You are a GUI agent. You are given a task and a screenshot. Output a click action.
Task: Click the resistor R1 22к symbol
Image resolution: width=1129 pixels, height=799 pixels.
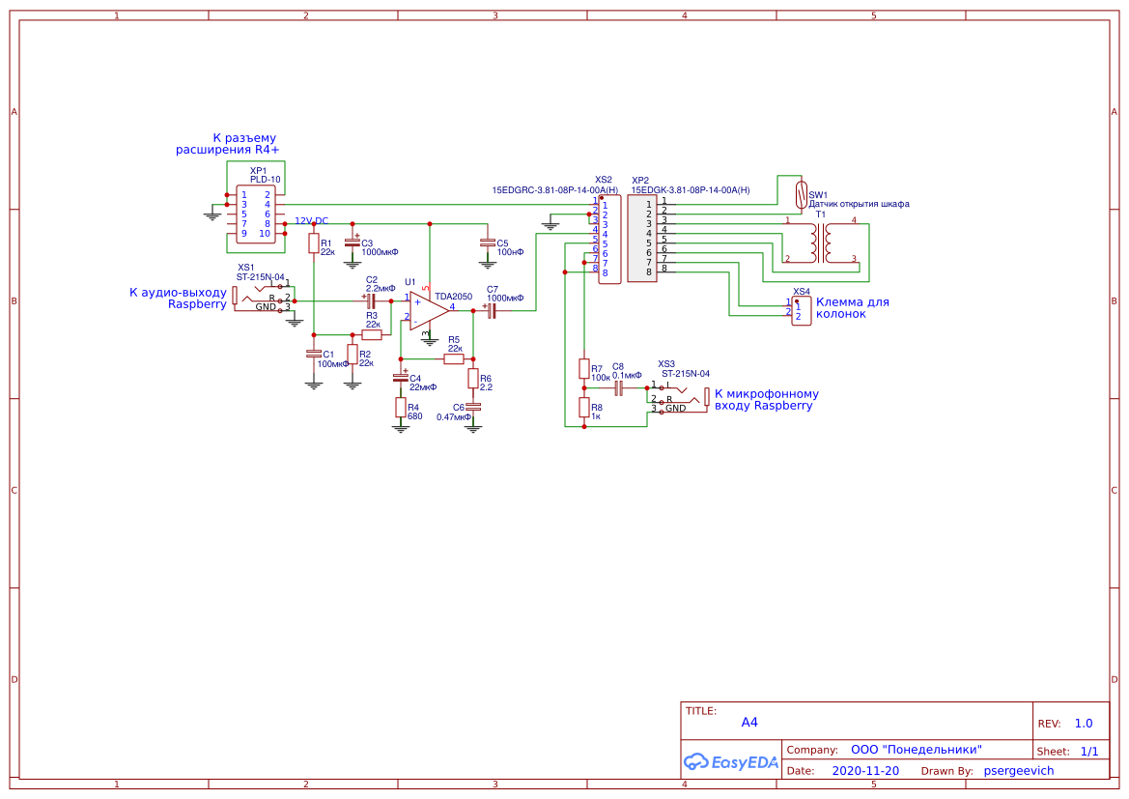pyautogui.click(x=314, y=243)
